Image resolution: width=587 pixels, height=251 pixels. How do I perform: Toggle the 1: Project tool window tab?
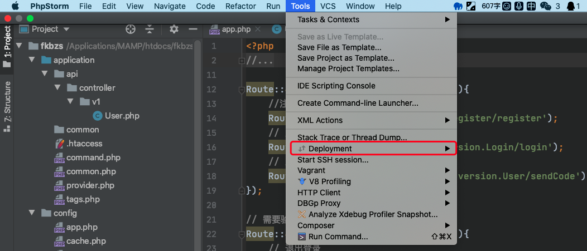(7, 46)
